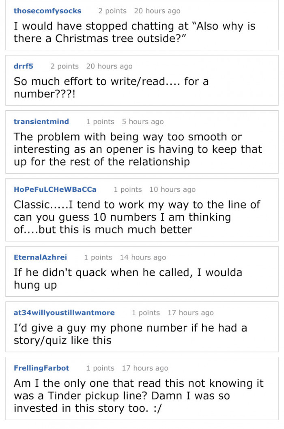Click comment about story/quiz phone number
The height and width of the screenshot is (429, 284).
[x=130, y=334]
